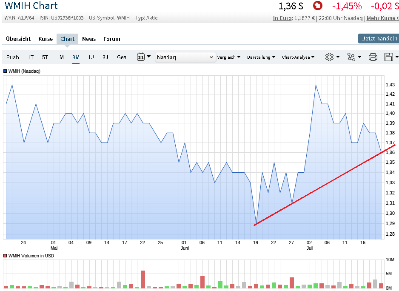The image size is (399, 291).
Task: Click the Jetzt handeln button
Action: [x=379, y=38]
